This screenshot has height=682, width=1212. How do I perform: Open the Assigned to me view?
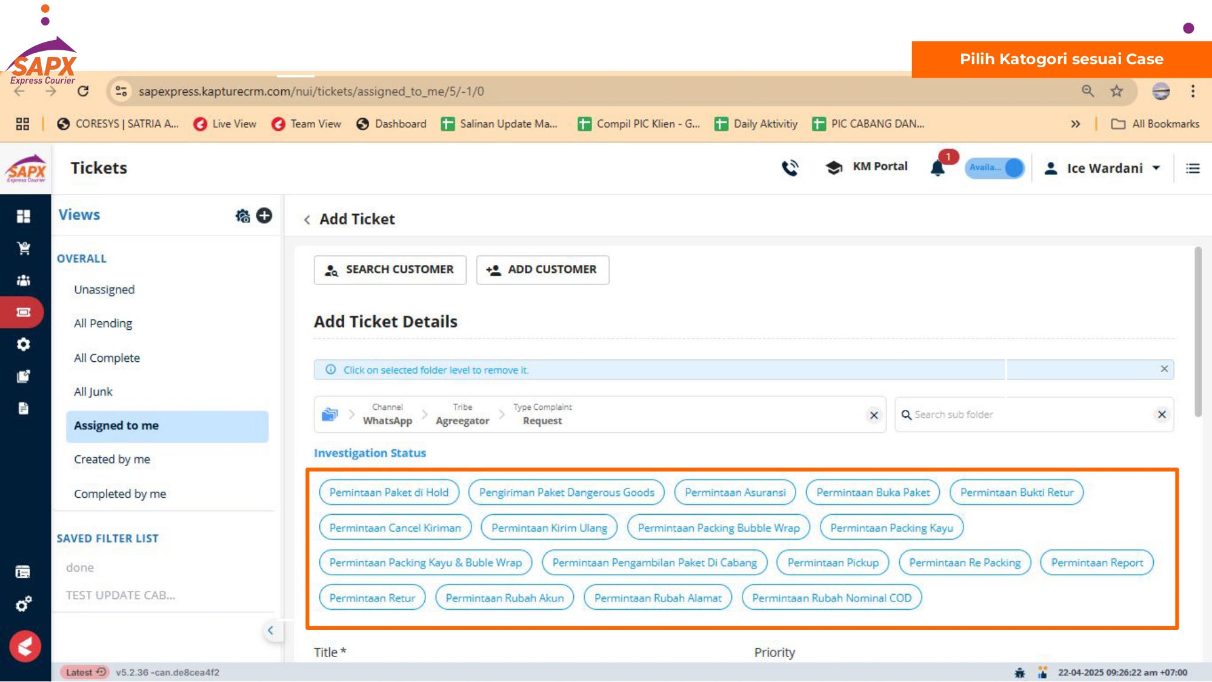167,426
